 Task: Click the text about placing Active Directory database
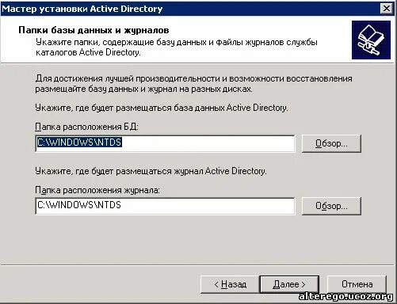point(162,108)
